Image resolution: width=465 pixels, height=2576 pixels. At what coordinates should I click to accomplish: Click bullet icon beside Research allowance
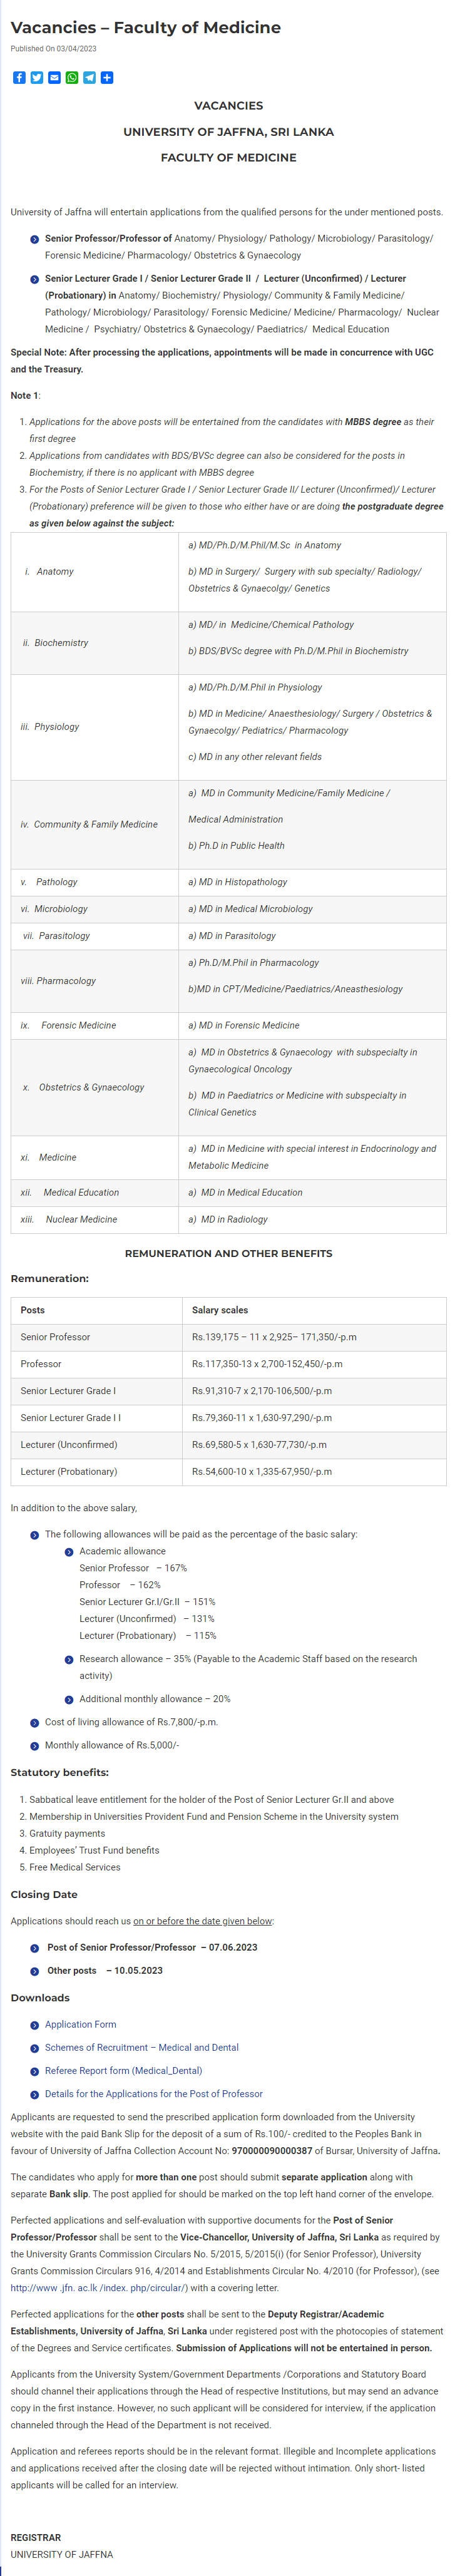pyautogui.click(x=69, y=1659)
